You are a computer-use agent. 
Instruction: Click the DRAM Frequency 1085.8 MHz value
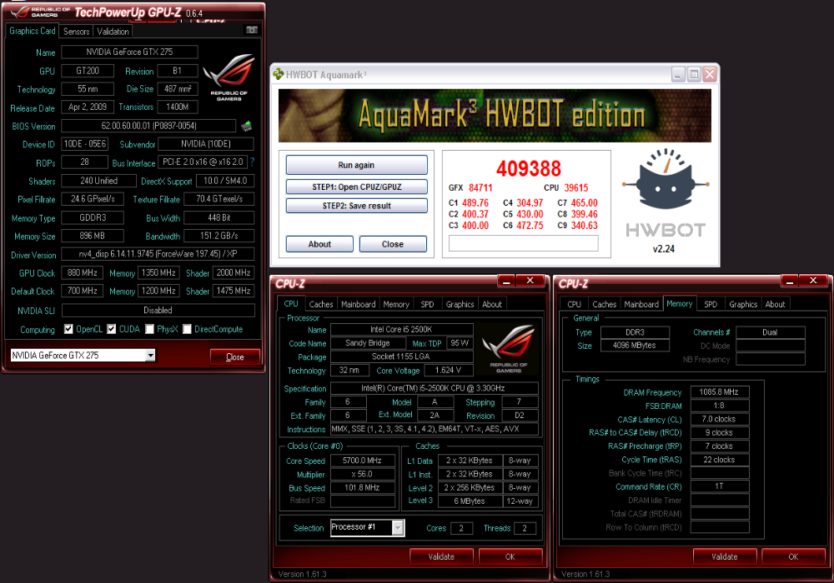coord(719,391)
